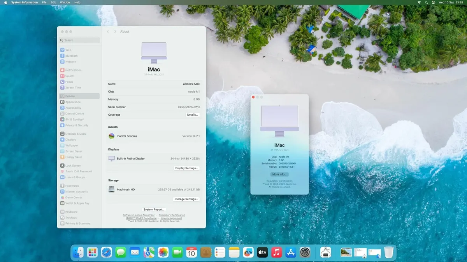Open the File menu
This screenshot has width=467, height=262.
44,2
